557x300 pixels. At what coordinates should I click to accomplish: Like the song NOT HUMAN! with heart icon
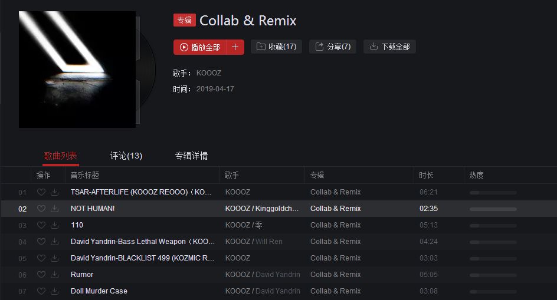coord(41,209)
